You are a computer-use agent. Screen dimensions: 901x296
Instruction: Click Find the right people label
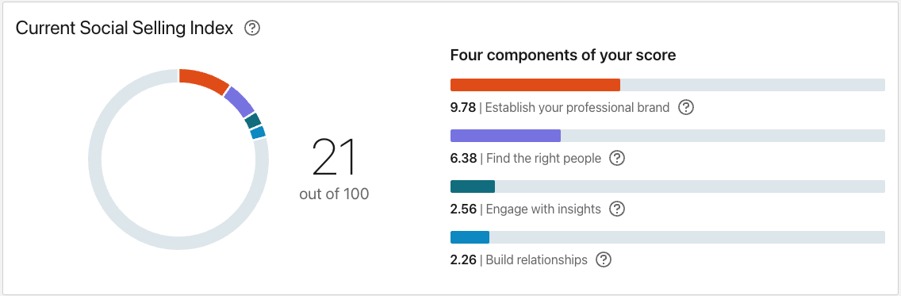point(543,158)
